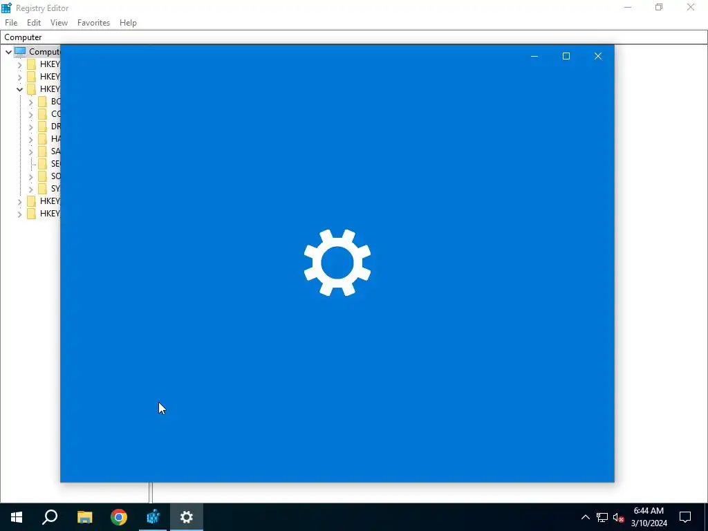Viewport: 708px width, 531px height.
Task: Select the folder icon of the SE subkey
Action: tap(42, 163)
